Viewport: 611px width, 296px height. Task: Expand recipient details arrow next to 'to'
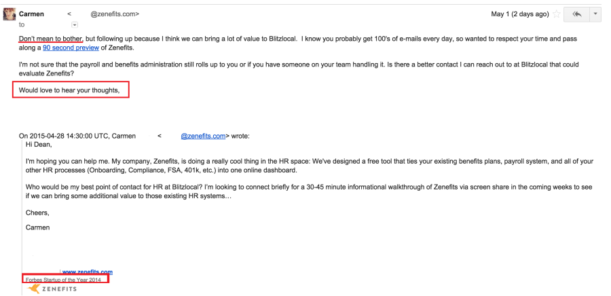74,24
